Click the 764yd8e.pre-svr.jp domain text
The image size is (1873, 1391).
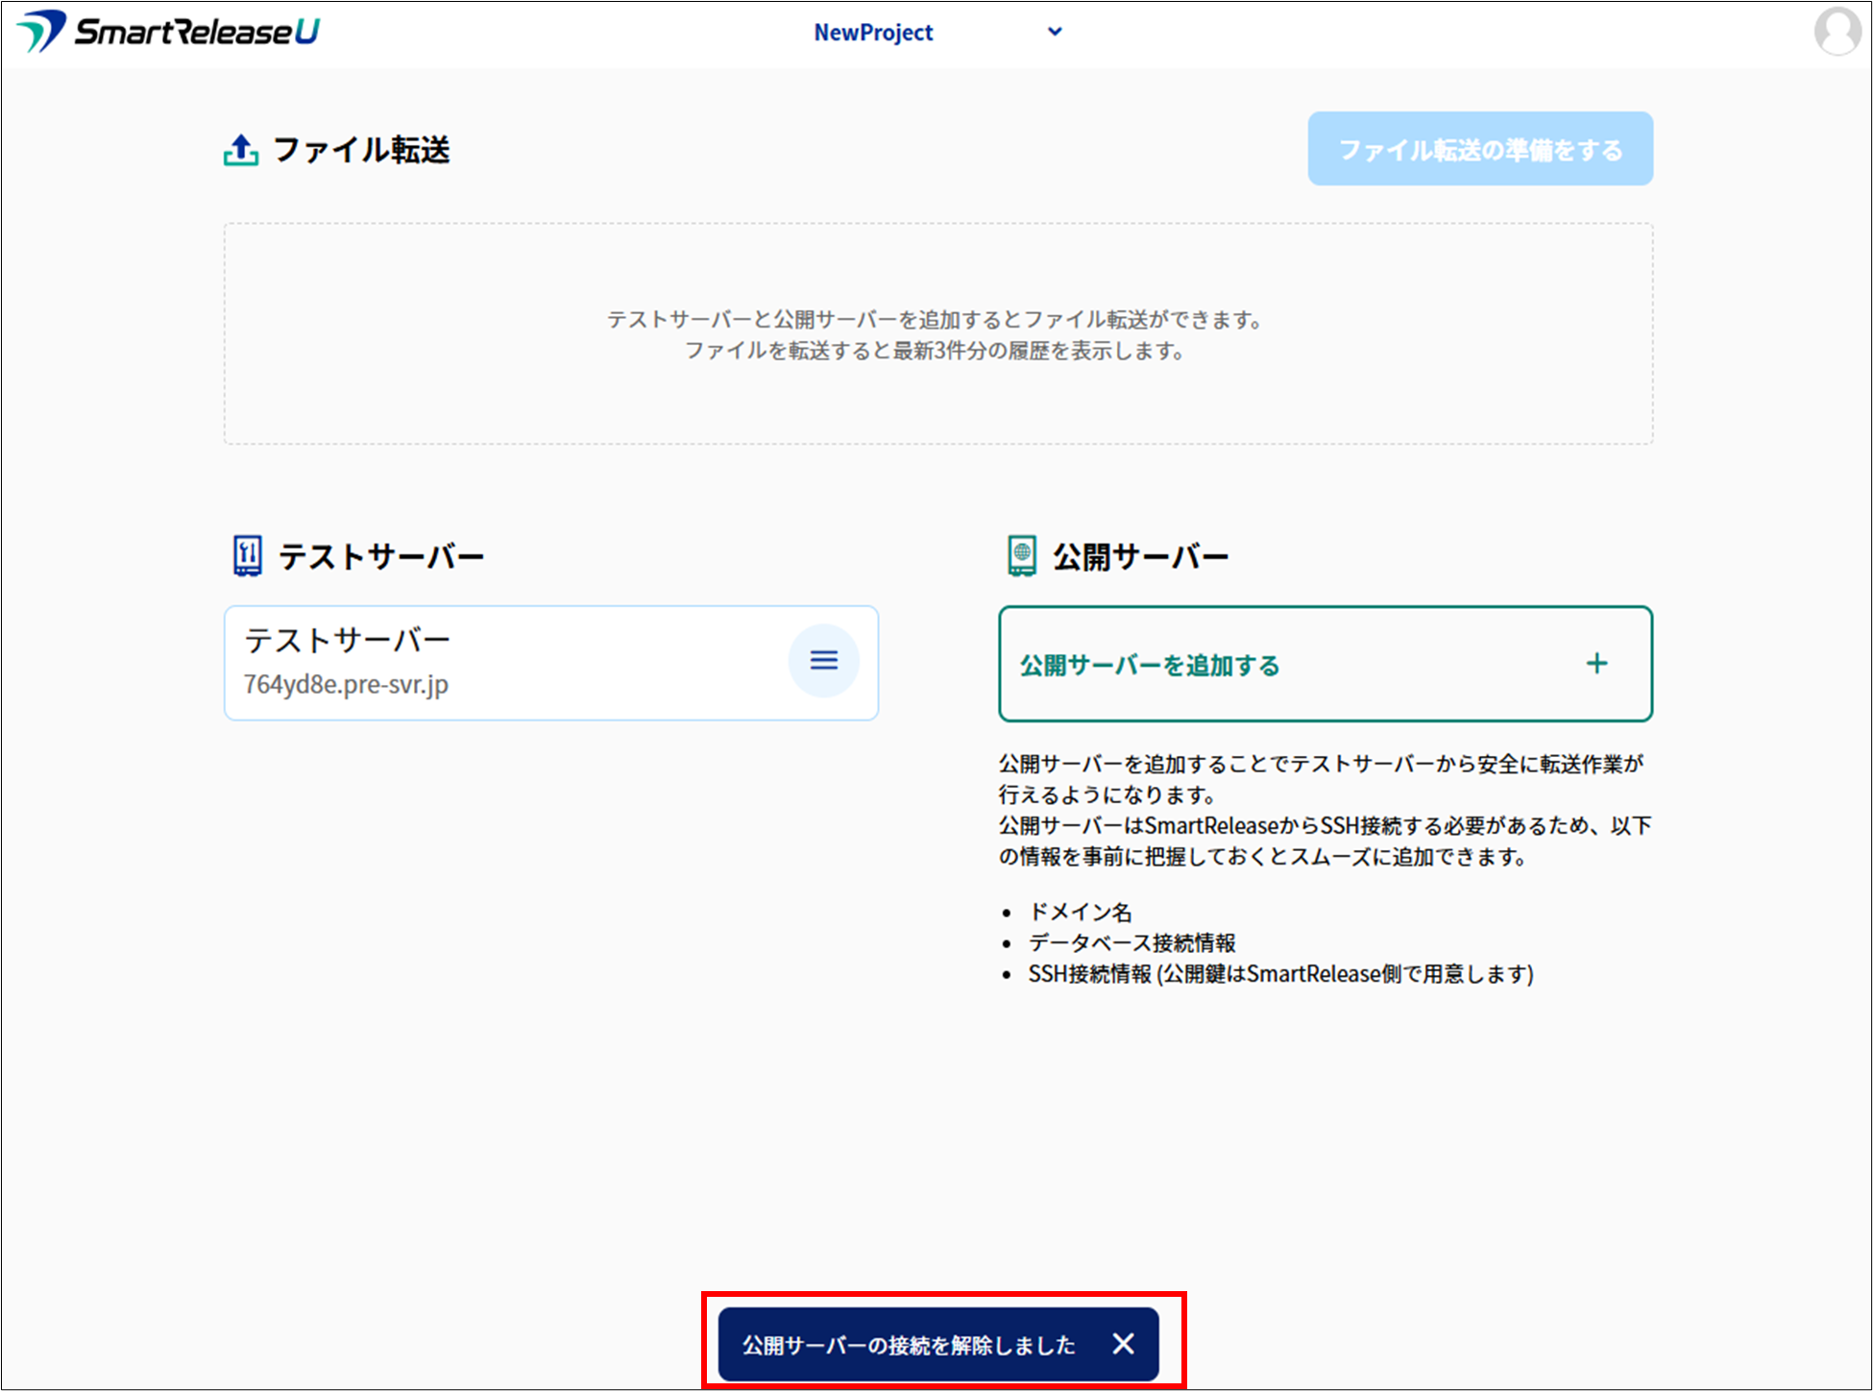click(x=346, y=685)
